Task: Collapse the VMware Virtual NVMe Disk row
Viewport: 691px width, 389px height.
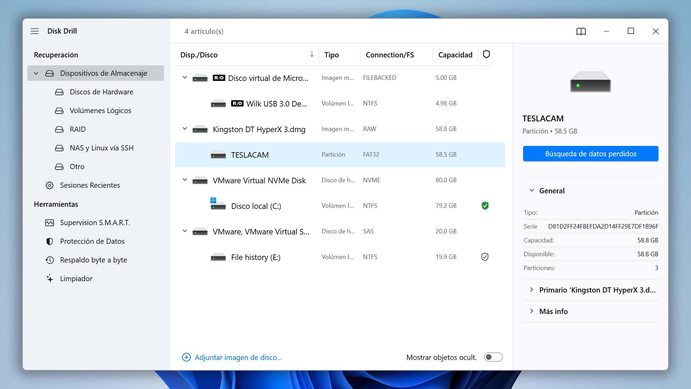Action: pyautogui.click(x=185, y=180)
